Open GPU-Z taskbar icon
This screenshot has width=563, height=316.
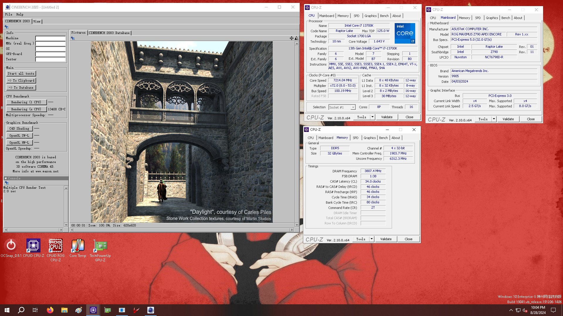pyautogui.click(x=108, y=310)
